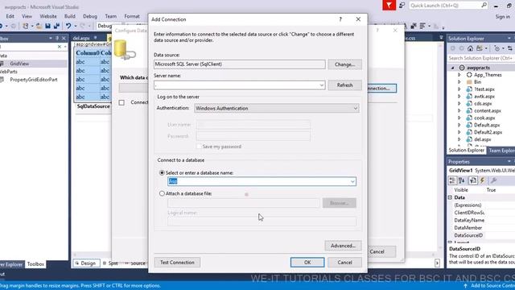The image size is (515, 290).
Task: Open the Build menu
Action: (x=70, y=16)
